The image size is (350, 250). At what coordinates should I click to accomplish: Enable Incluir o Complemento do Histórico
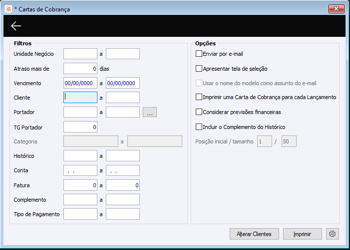199,126
